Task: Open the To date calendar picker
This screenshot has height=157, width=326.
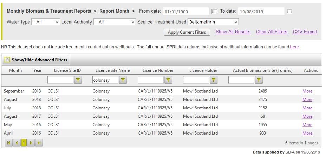Action: coord(289,12)
